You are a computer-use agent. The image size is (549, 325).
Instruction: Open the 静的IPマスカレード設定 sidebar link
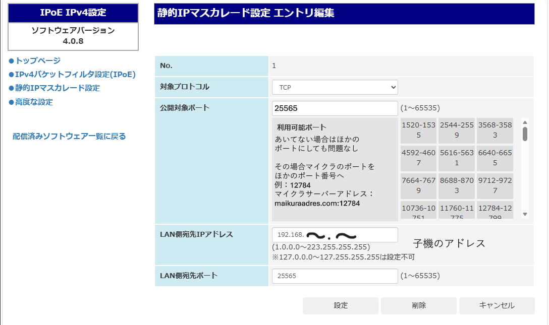coord(57,88)
